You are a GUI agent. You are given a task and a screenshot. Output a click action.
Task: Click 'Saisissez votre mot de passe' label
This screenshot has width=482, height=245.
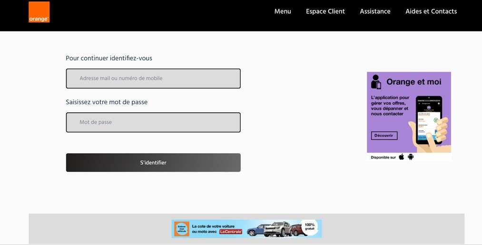[107, 102]
